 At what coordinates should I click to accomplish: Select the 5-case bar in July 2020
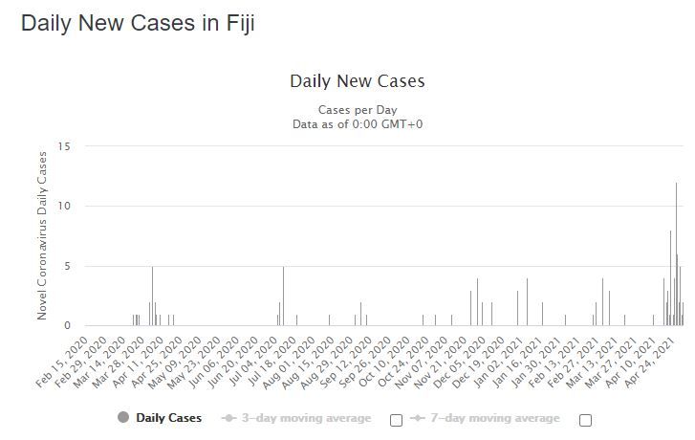pyautogui.click(x=283, y=297)
